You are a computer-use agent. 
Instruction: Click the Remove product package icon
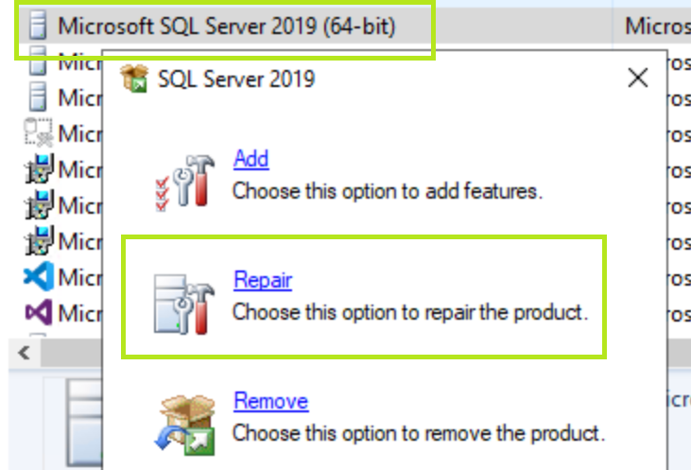(x=184, y=423)
